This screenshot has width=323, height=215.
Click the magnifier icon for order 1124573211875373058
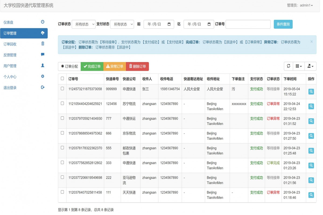311,91
